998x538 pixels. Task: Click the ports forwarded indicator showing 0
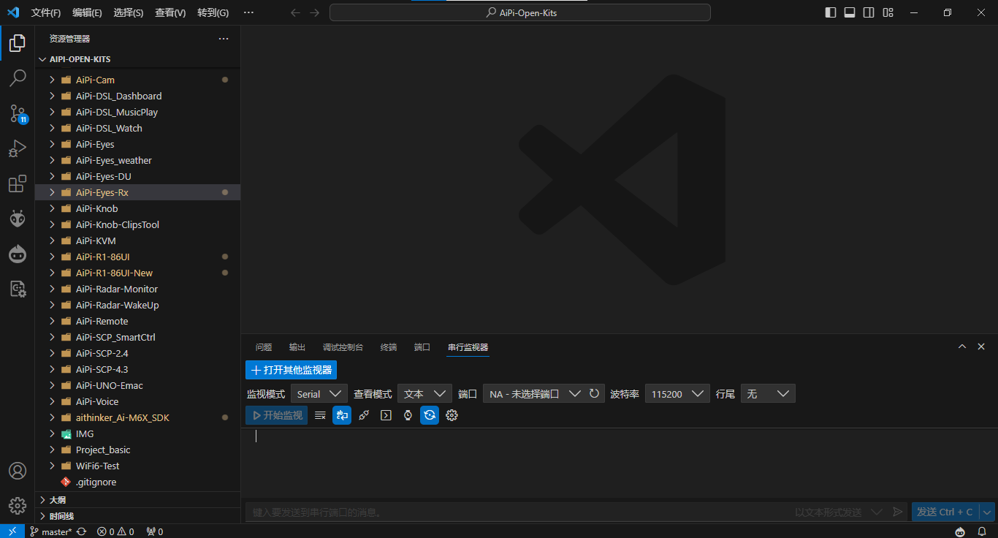155,531
